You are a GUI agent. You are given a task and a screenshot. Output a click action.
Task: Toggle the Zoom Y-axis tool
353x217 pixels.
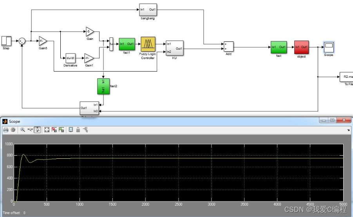37,130
